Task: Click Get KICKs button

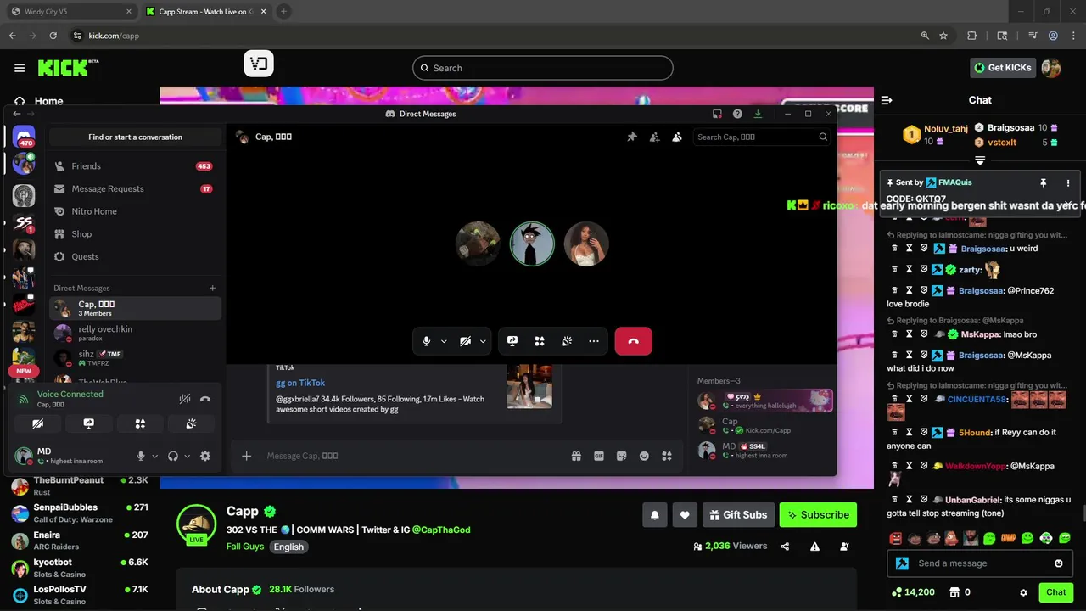Action: coord(1002,68)
